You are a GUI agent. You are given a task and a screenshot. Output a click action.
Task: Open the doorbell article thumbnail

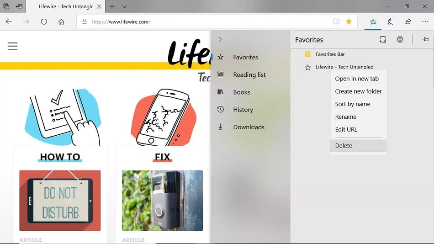[163, 201]
